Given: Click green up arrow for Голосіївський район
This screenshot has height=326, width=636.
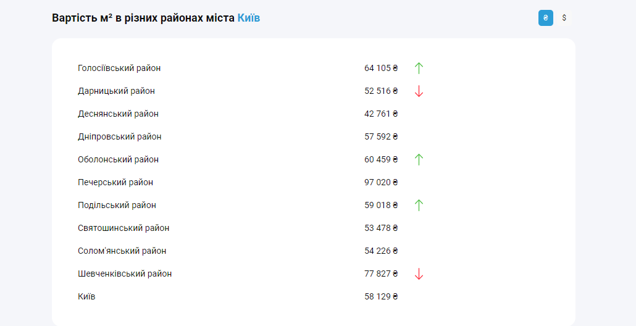Looking at the screenshot, I should pyautogui.click(x=419, y=68).
